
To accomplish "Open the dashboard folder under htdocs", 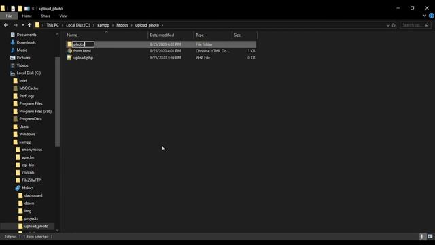I will (x=33, y=195).
